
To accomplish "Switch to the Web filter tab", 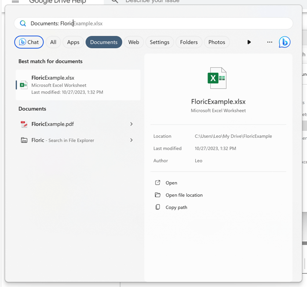I will coord(134,42).
